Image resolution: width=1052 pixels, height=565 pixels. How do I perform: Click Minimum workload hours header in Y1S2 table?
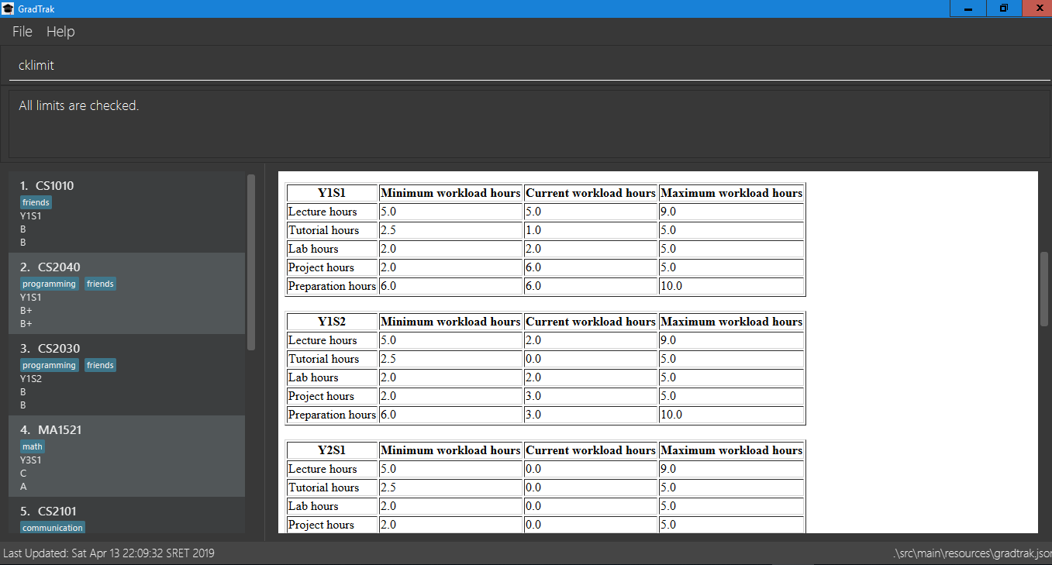pyautogui.click(x=451, y=322)
